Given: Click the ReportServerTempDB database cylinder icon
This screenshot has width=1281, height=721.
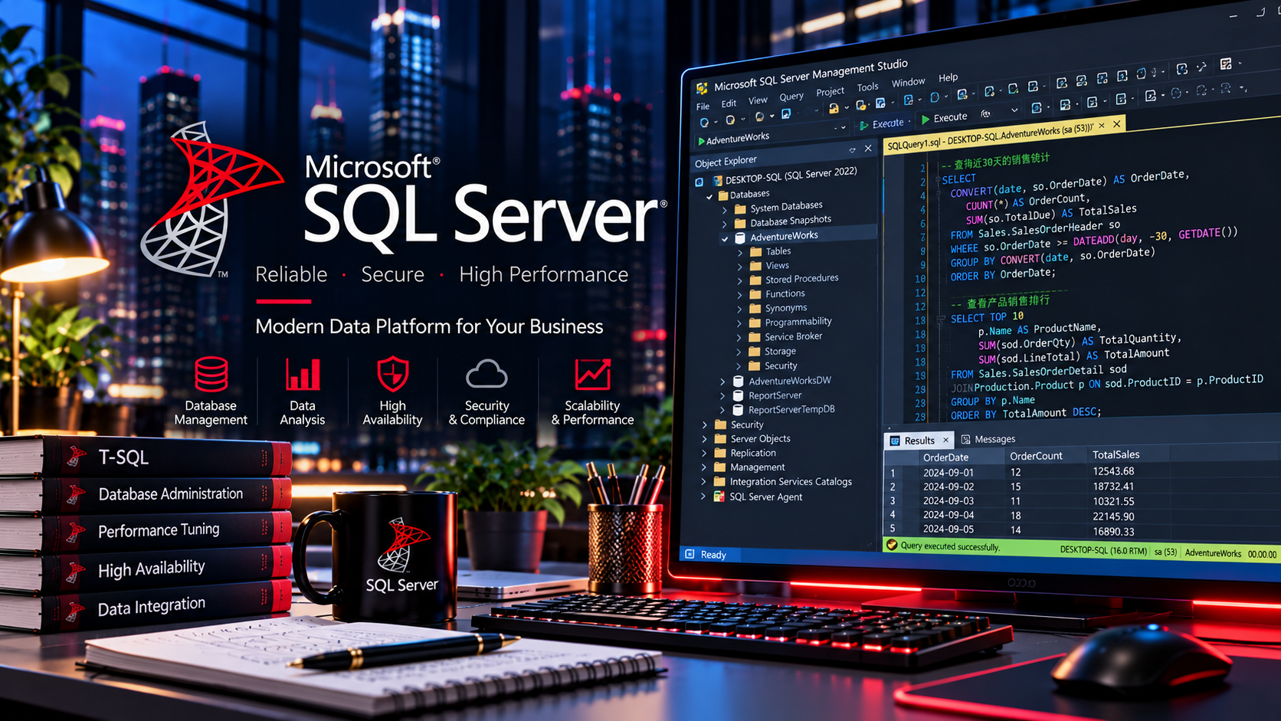Looking at the screenshot, I should (738, 410).
